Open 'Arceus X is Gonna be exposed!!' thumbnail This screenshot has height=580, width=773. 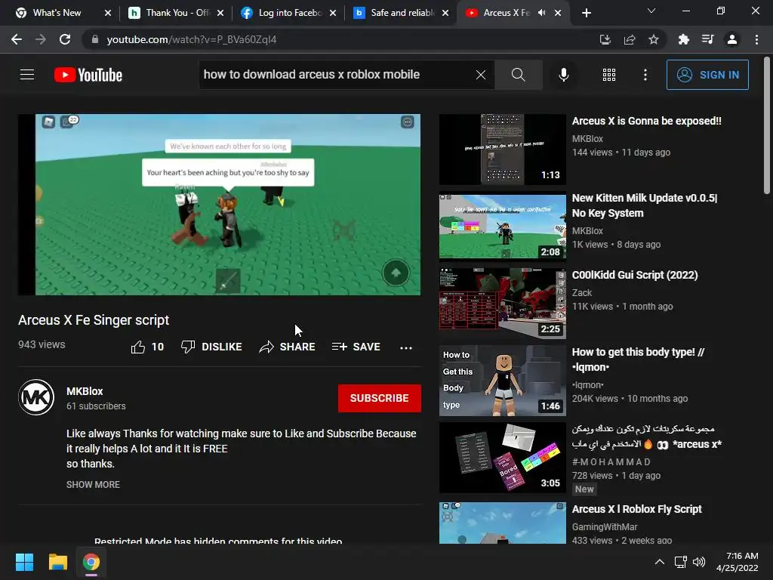502,150
